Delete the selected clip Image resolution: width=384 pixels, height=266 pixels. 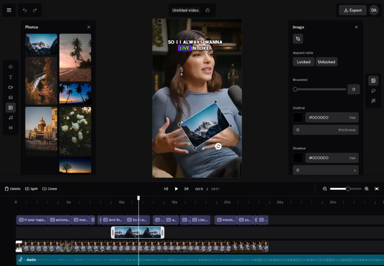(12, 189)
